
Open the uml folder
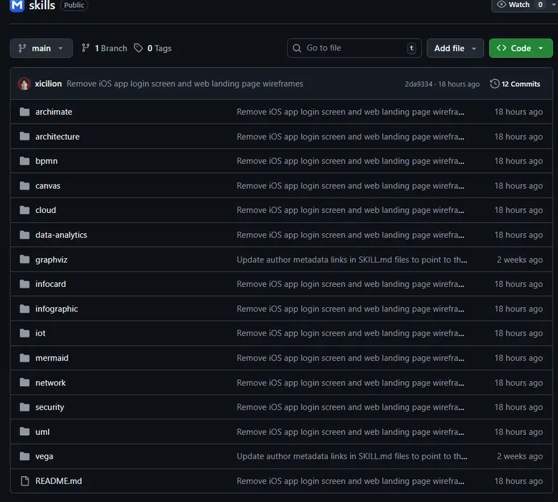[43, 431]
